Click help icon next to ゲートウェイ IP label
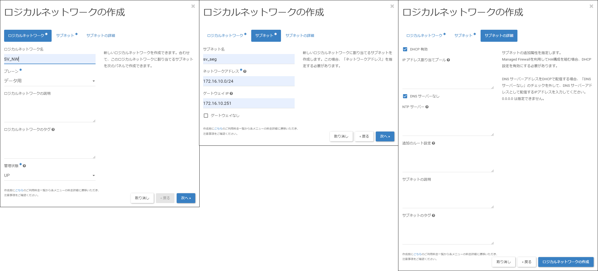The width and height of the screenshot is (598, 271). [x=231, y=94]
